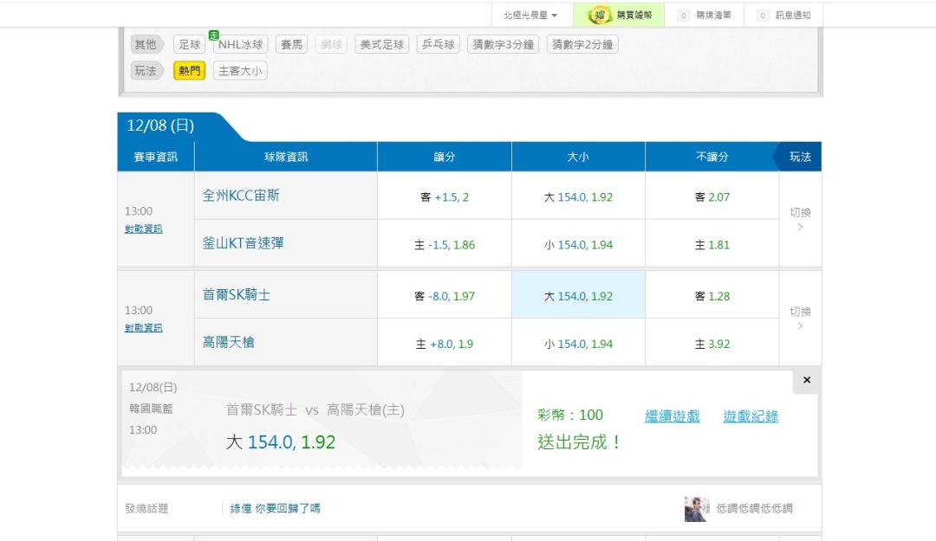Click team name 釜山KT音速彈
The image size is (936, 541).
243,243
